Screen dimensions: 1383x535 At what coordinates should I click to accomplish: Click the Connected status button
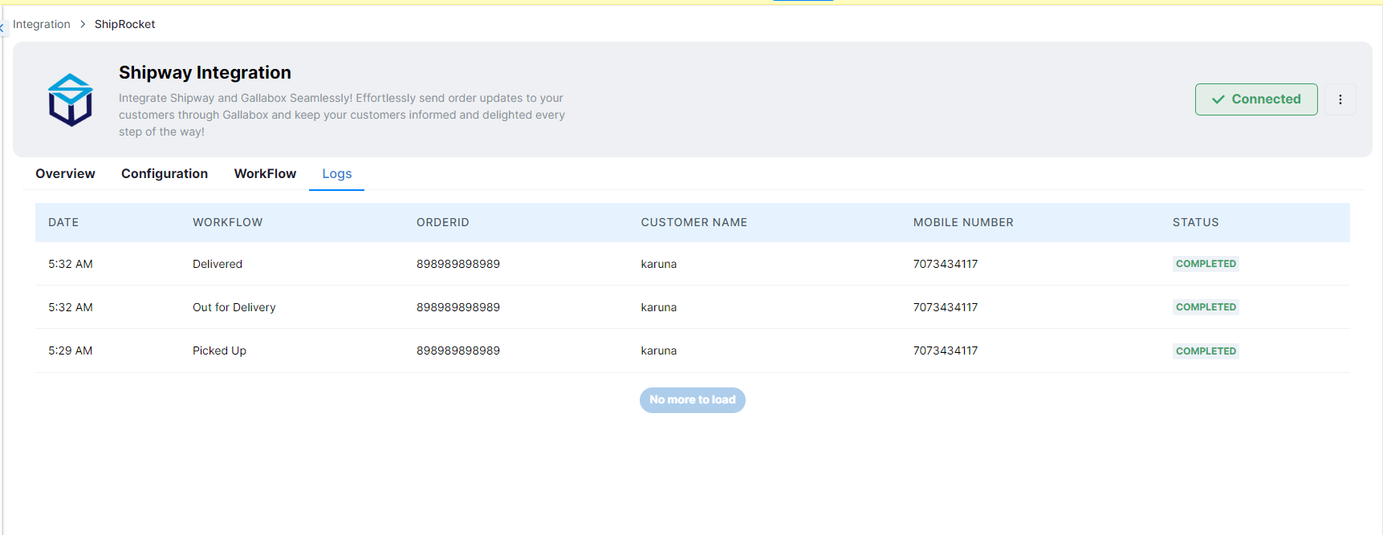[x=1255, y=99]
